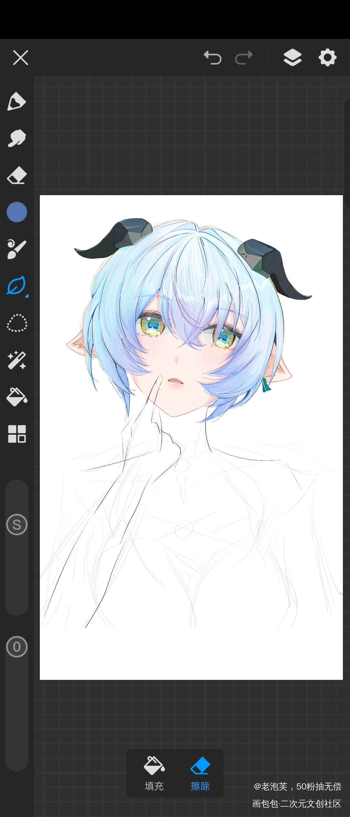Open the settings gear menu
This screenshot has height=817, width=350.
[327, 58]
